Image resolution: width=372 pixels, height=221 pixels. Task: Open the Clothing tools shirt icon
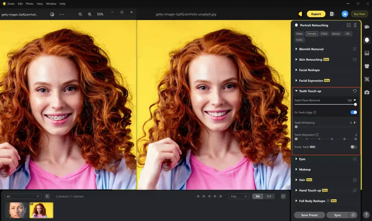pos(367,66)
